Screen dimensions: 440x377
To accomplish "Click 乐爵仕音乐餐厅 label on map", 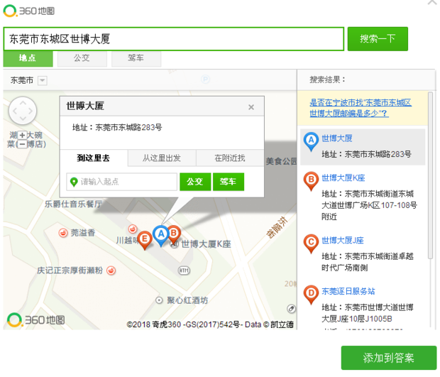I will click(73, 204).
